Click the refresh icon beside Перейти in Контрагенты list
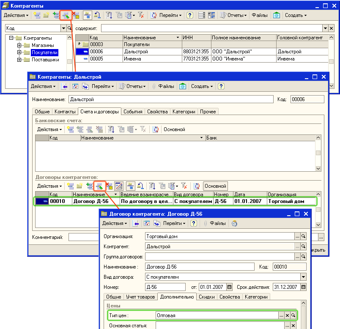 pyautogui.click(x=154, y=15)
